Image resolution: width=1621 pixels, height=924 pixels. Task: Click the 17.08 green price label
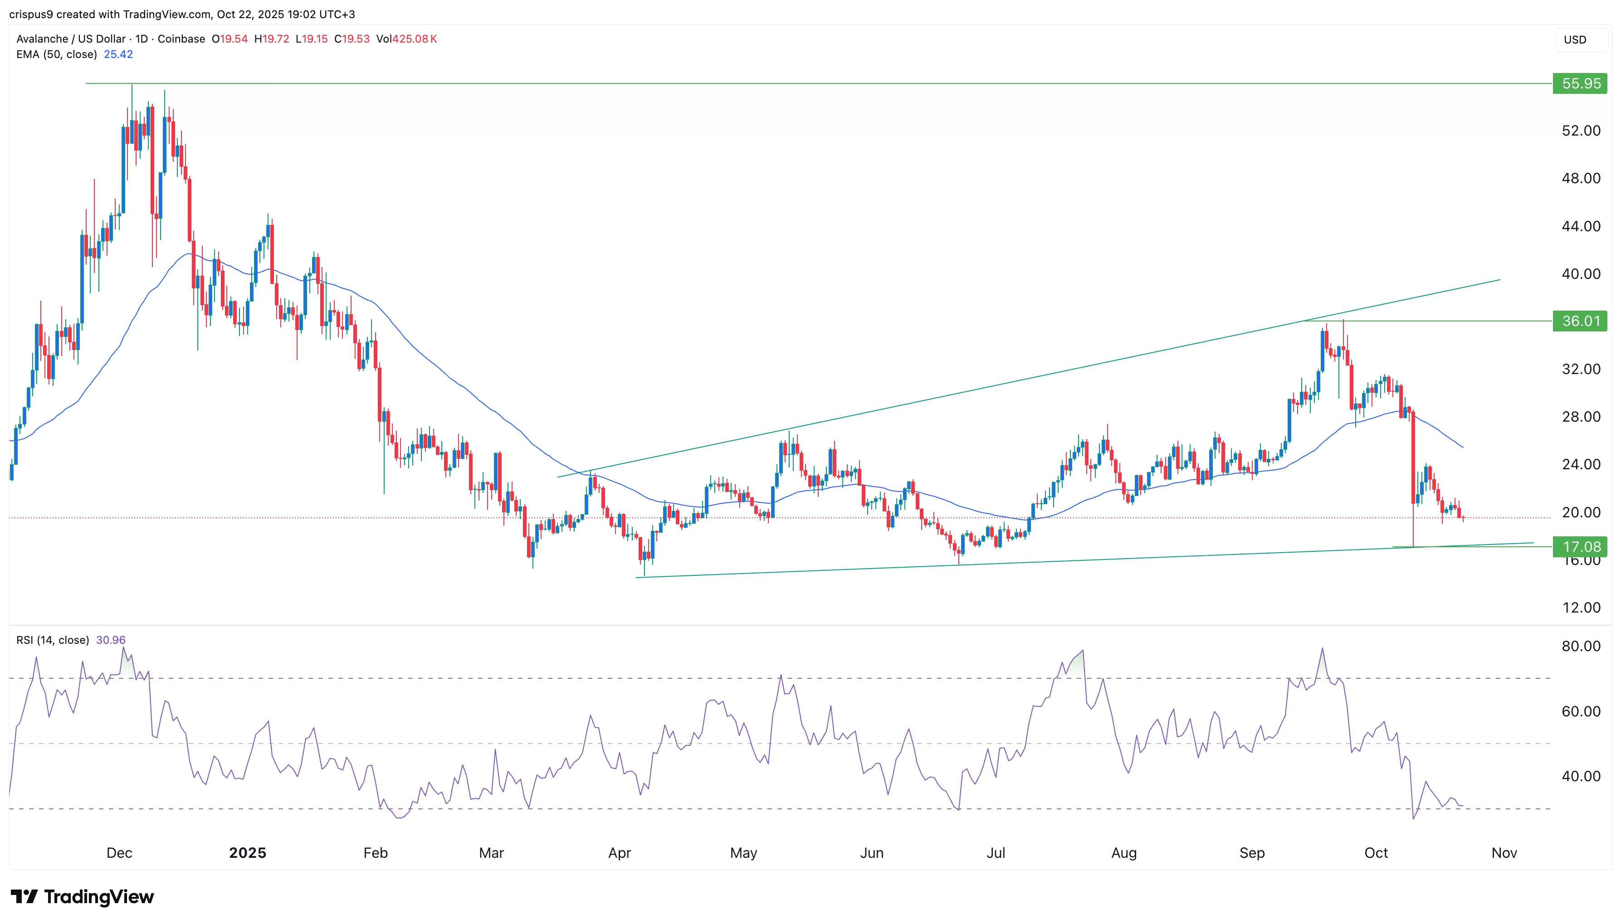pyautogui.click(x=1580, y=546)
